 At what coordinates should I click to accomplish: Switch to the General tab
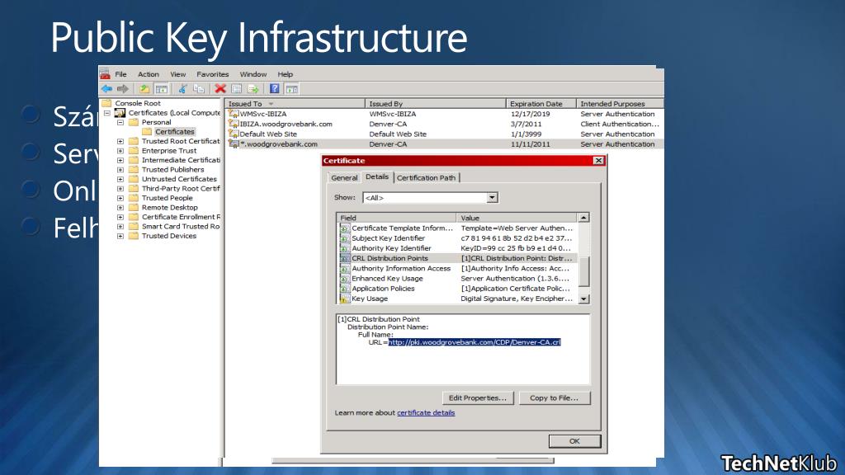[x=344, y=178]
